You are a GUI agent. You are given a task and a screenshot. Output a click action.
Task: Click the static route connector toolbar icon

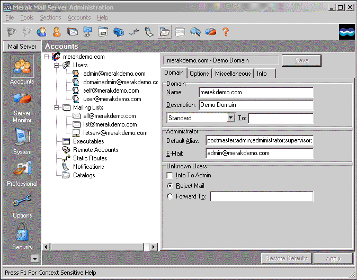[134, 32]
